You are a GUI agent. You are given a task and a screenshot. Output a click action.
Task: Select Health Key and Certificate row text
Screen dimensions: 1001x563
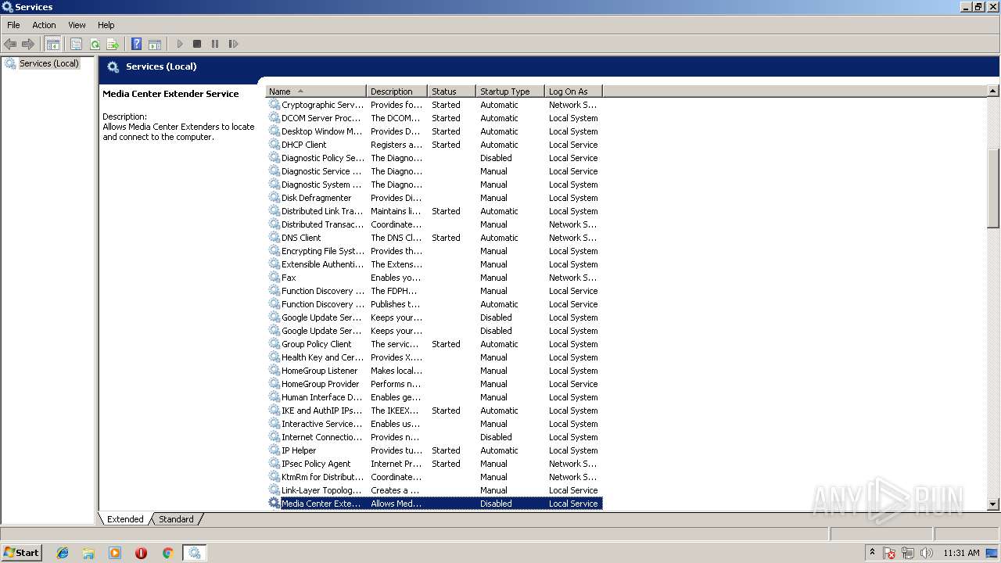point(322,357)
